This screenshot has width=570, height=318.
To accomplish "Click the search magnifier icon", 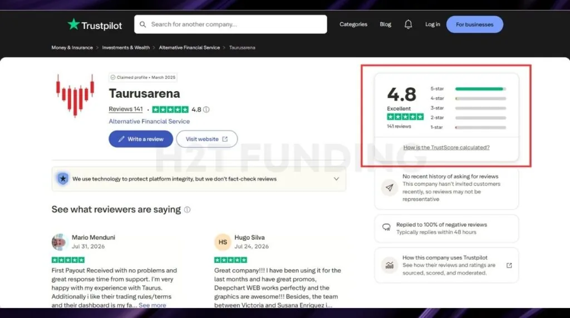I will 143,24.
